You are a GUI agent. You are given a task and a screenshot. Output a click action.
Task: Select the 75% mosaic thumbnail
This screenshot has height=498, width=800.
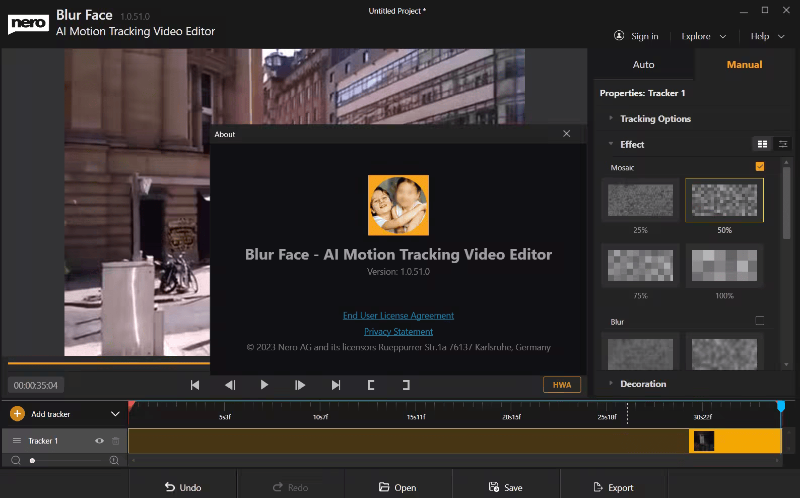(640, 266)
